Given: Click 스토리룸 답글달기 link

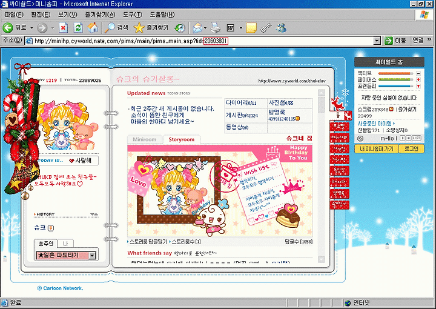Looking at the screenshot, I should coord(148,242).
